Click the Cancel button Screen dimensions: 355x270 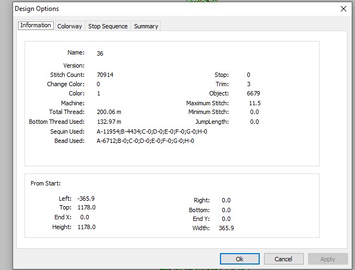click(x=284, y=259)
